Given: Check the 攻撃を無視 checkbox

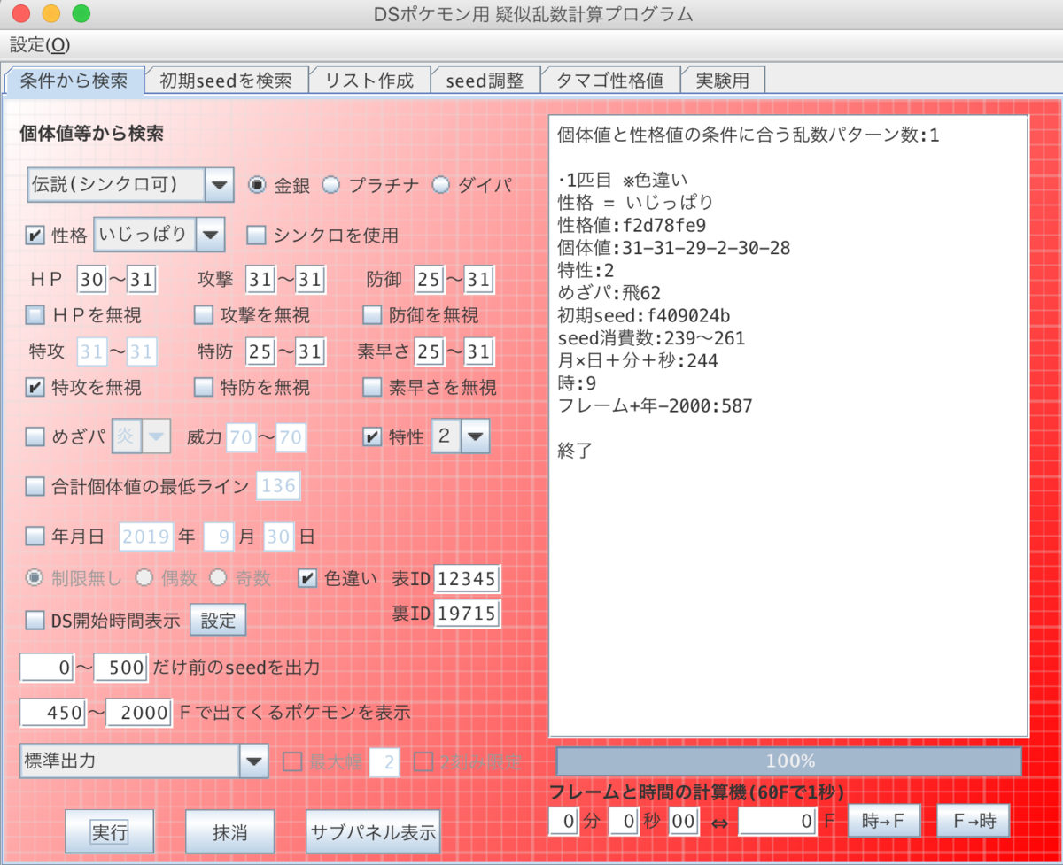Looking at the screenshot, I should [x=203, y=314].
